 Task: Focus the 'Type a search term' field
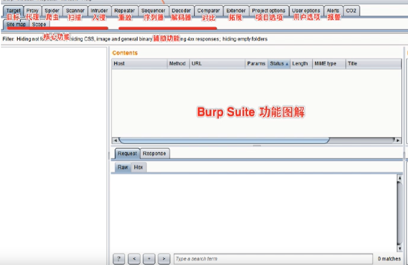click(273, 259)
